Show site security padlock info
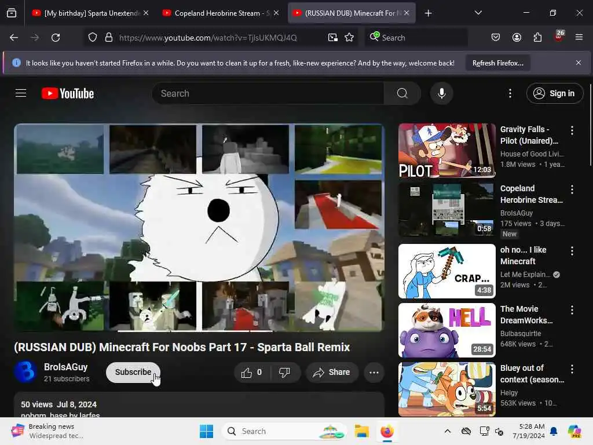Image resolution: width=593 pixels, height=445 pixels. click(x=109, y=38)
